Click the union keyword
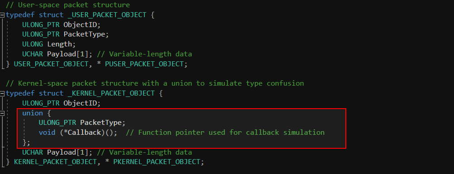454x174 pixels. click(x=33, y=113)
